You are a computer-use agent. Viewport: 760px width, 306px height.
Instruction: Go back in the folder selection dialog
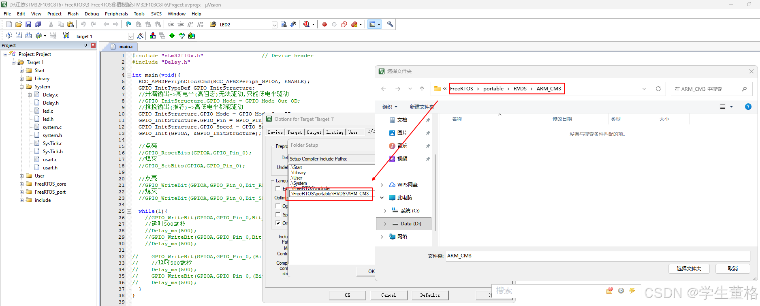click(384, 89)
